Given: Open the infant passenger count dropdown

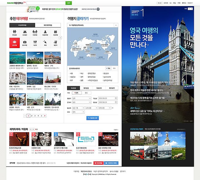Looking at the screenshot, I should [105, 108].
